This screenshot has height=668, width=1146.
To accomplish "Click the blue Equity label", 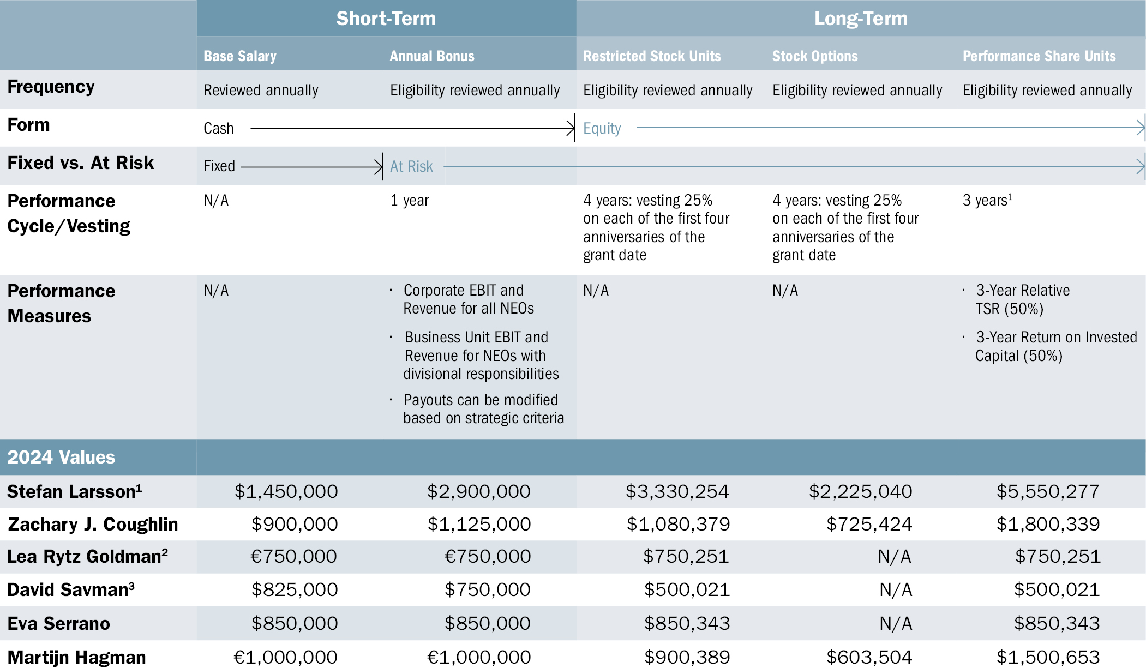I will 602,129.
